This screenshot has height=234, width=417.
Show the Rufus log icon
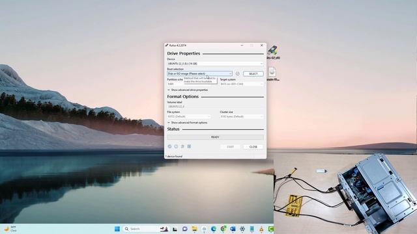click(190, 146)
